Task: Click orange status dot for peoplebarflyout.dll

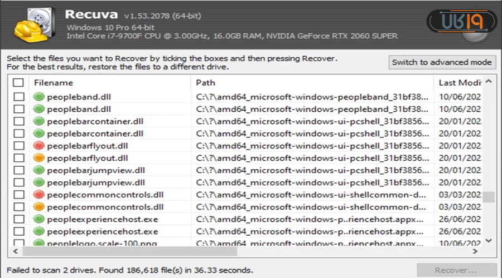Action: (39, 158)
